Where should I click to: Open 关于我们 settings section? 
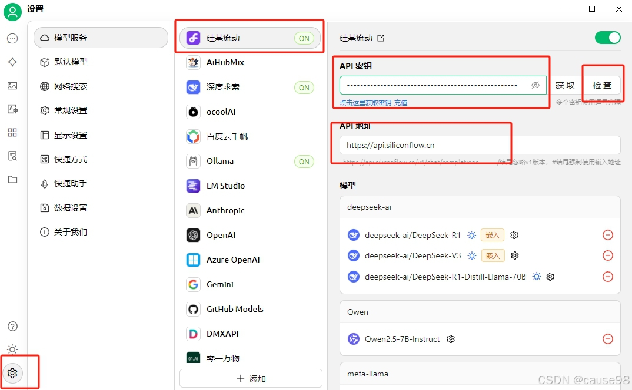101,232
